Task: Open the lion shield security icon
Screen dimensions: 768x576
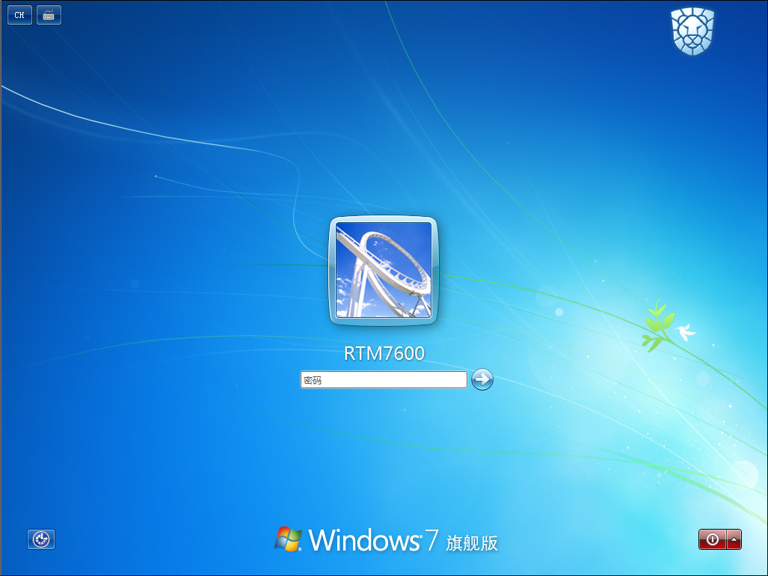Action: (692, 31)
